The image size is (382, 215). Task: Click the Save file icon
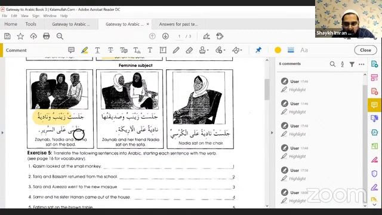coord(7,36)
